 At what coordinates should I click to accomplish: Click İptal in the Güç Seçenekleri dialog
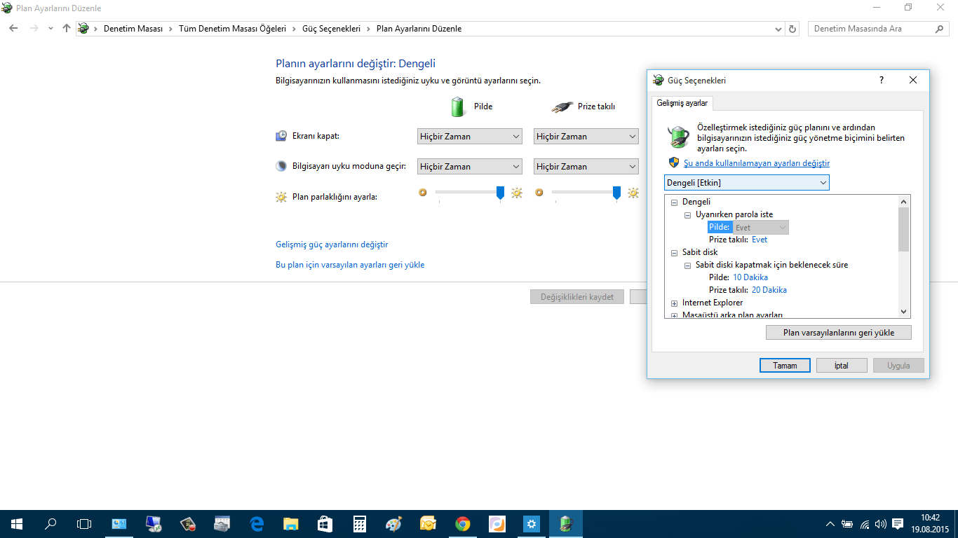coord(842,366)
